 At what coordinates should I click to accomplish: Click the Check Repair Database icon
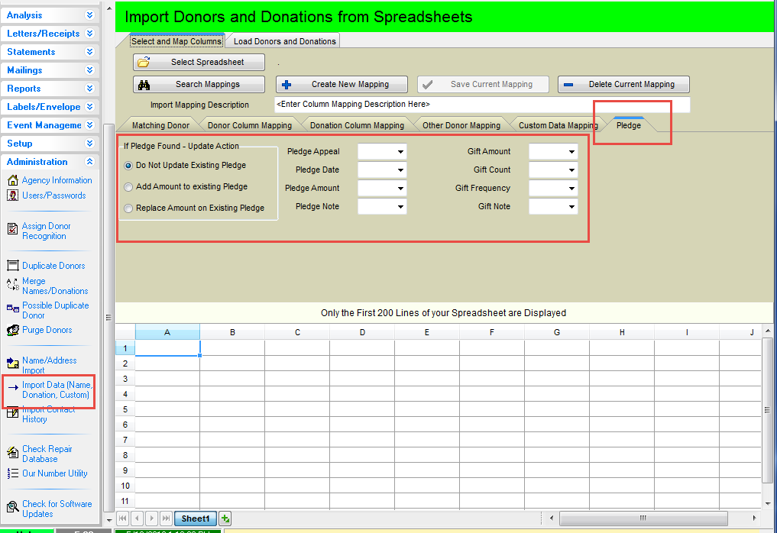click(x=12, y=451)
